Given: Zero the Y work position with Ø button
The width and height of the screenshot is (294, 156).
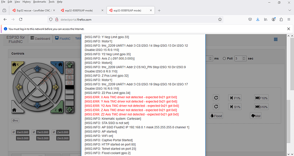Looking at the screenshot, I should (x=34, y=132).
